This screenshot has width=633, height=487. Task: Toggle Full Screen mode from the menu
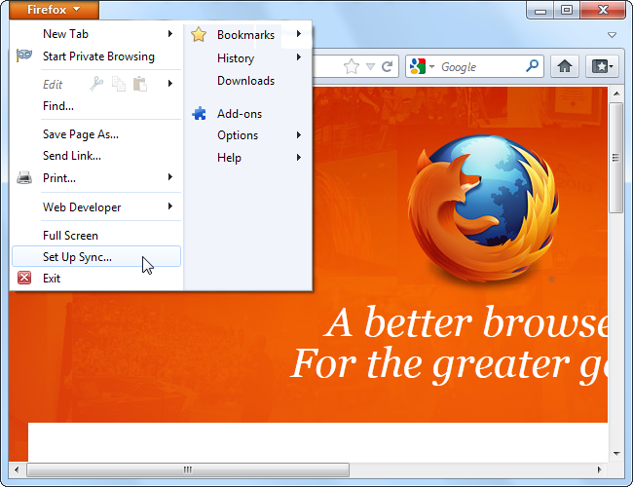70,236
